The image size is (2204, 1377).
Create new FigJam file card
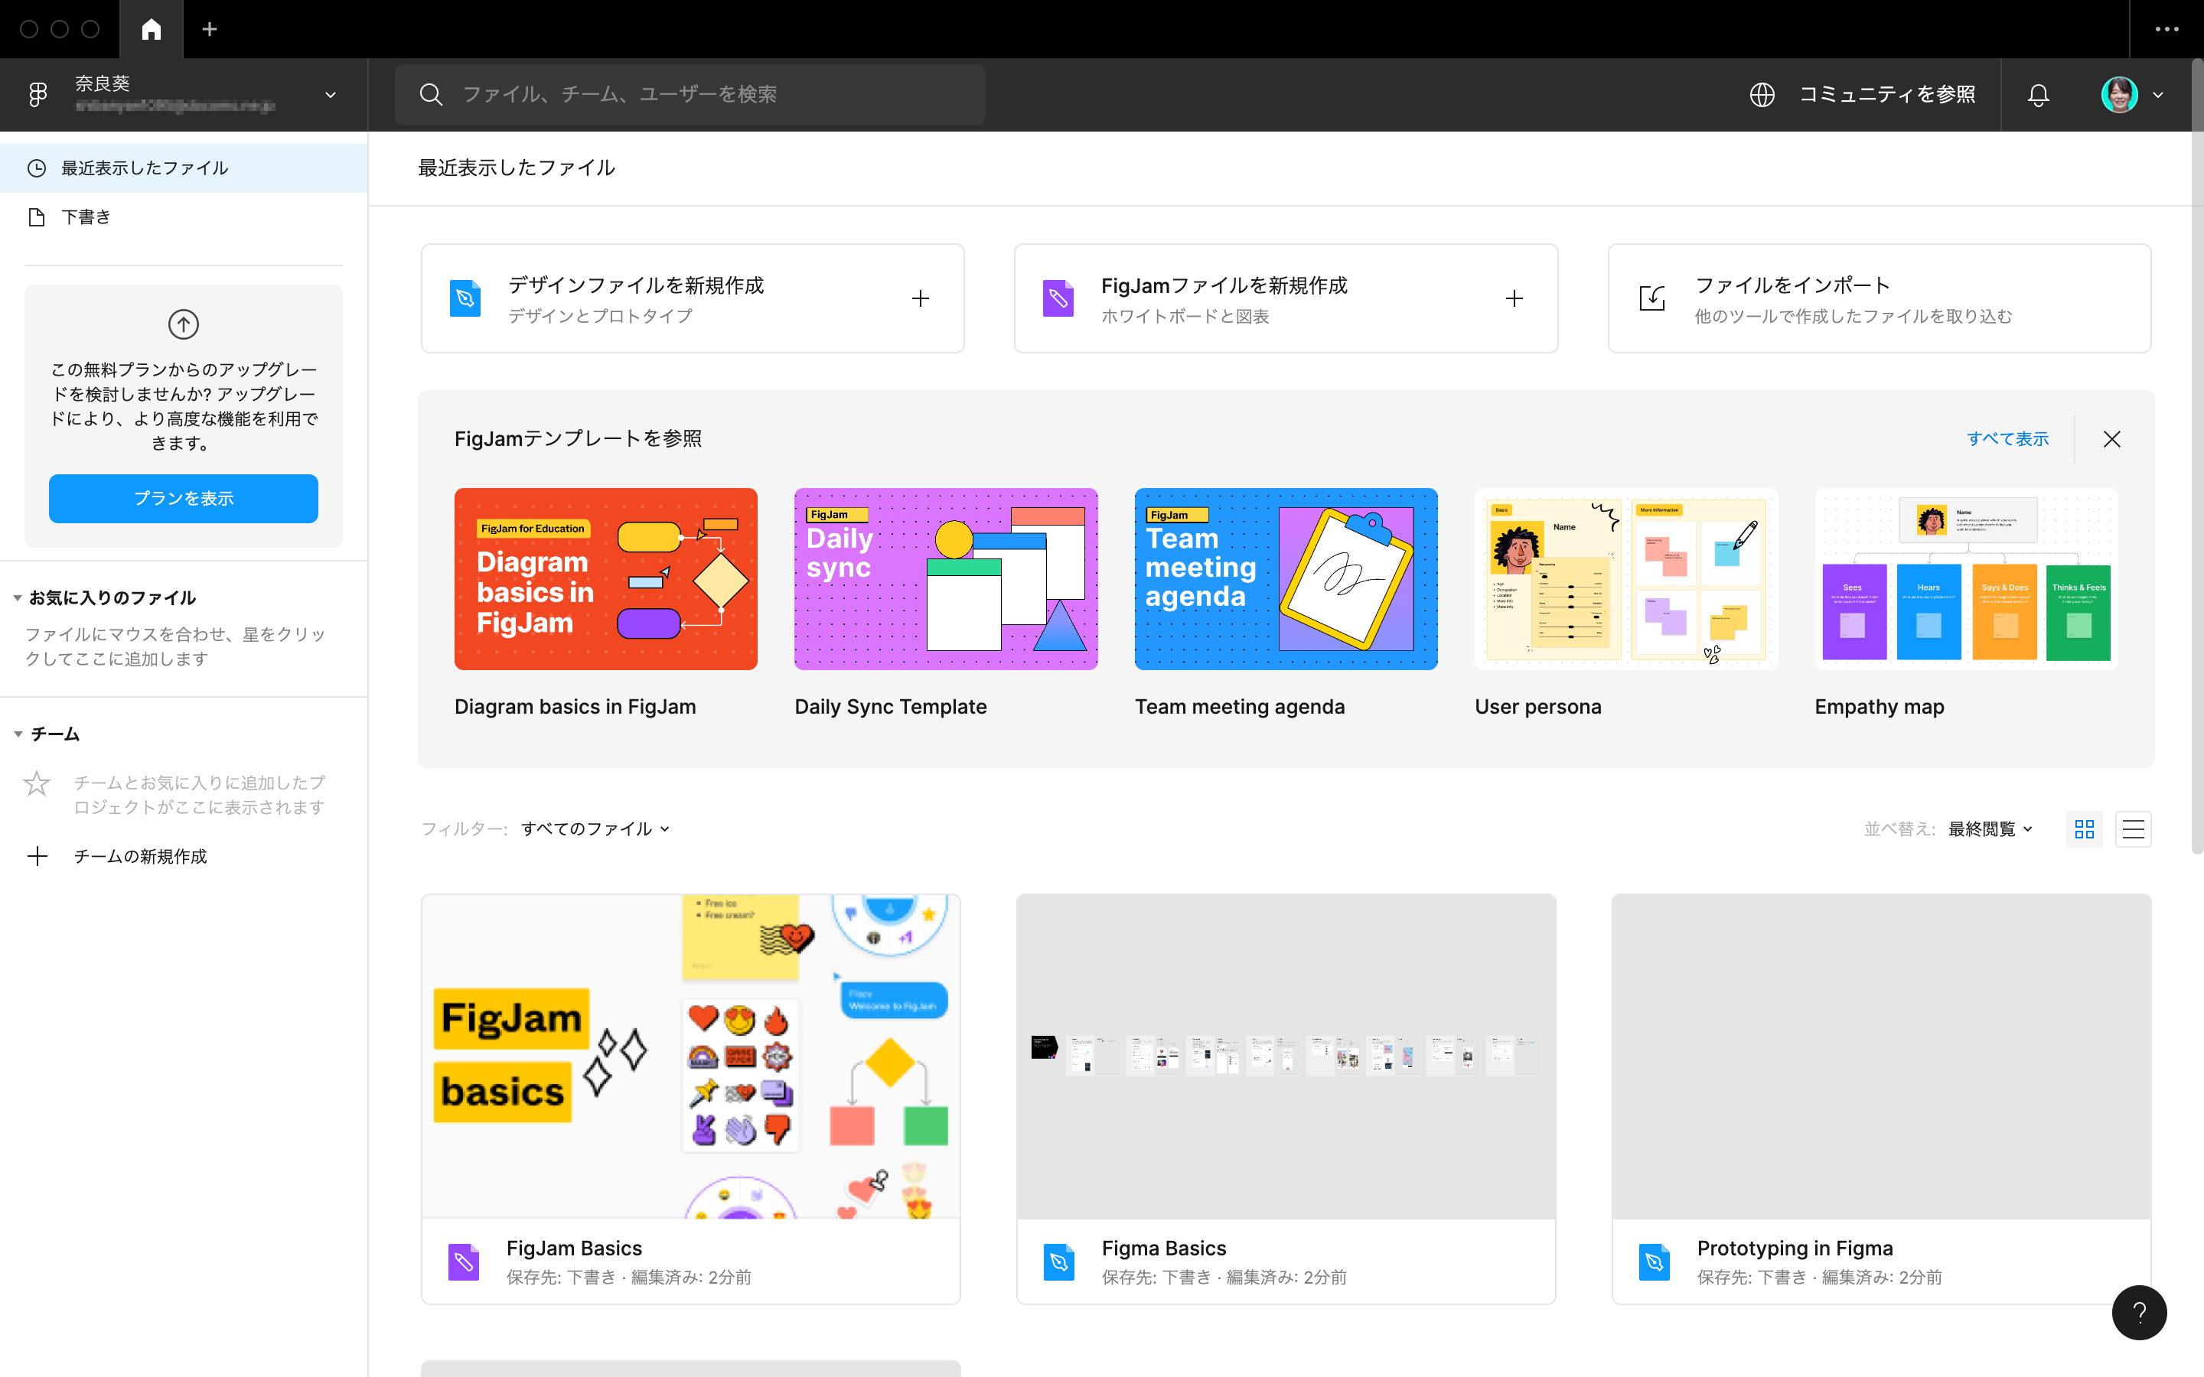[1285, 298]
